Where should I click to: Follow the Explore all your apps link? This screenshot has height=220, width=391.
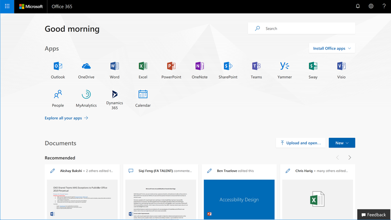coord(66,118)
